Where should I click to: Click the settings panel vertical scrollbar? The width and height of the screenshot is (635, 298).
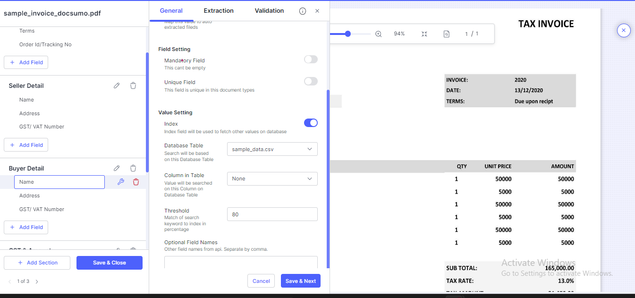coord(328,179)
